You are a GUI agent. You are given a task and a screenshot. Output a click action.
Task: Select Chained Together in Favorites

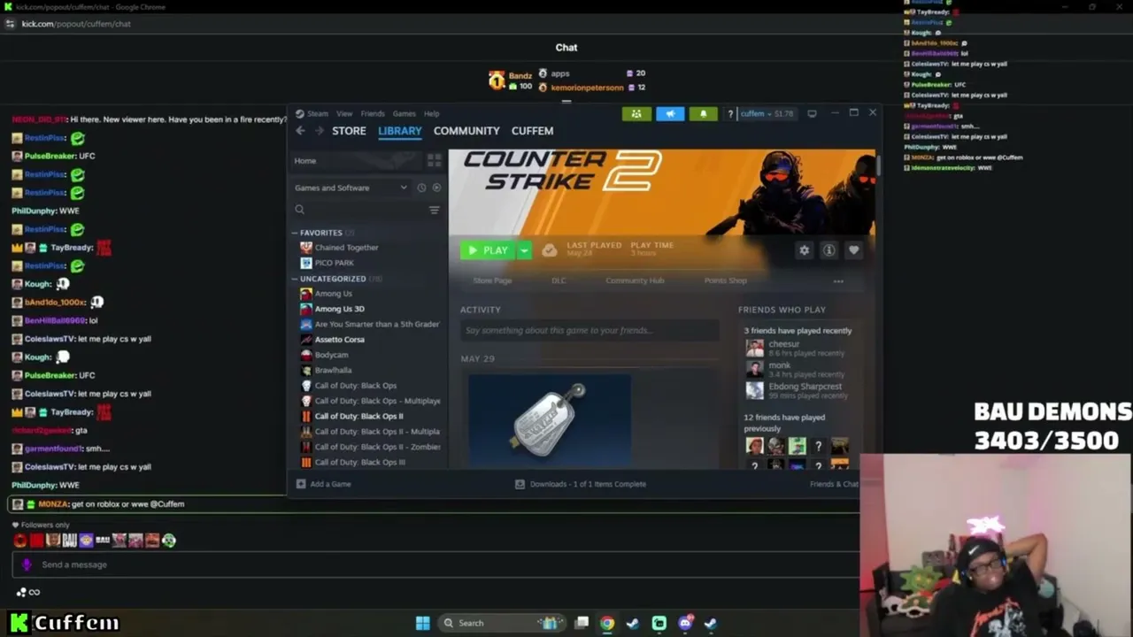pyautogui.click(x=346, y=248)
